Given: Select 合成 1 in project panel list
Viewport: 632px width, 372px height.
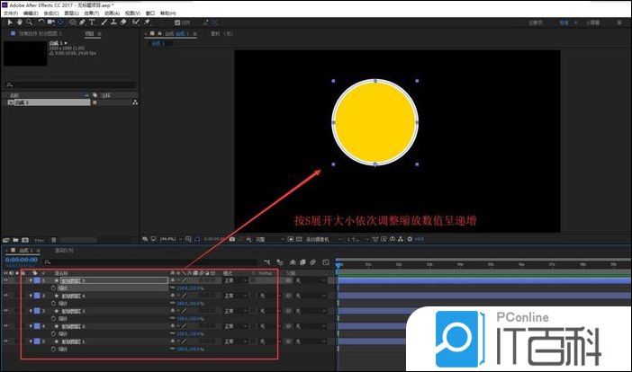Looking at the screenshot, I should coord(22,103).
